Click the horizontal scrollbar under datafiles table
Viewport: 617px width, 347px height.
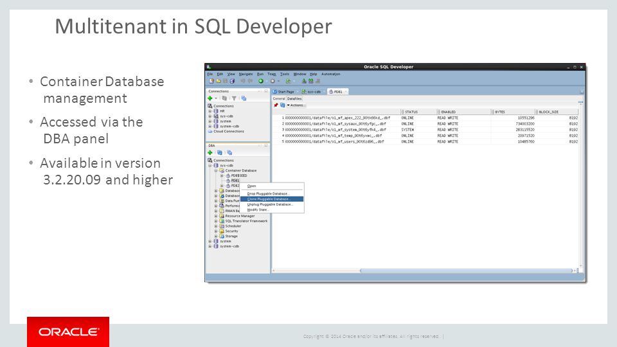coord(467,271)
